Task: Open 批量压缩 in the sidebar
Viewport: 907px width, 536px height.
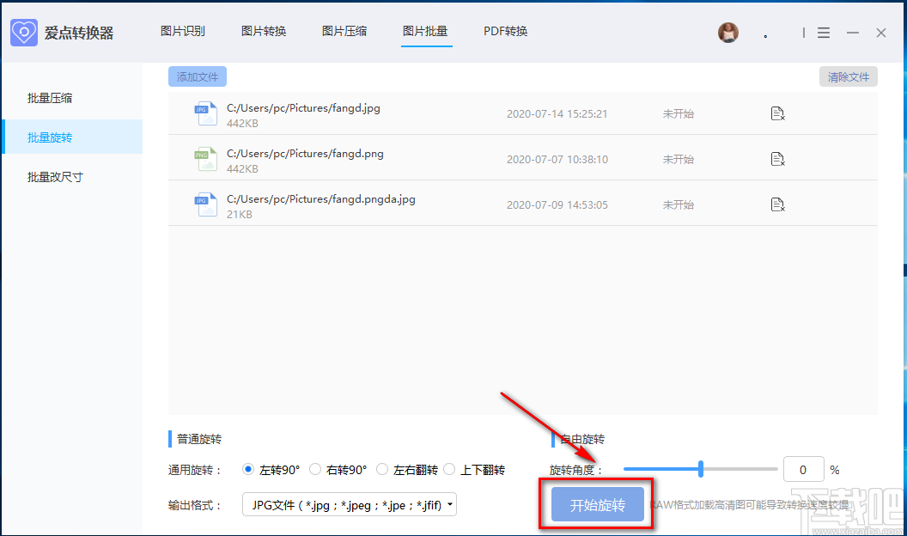Action: [x=50, y=97]
